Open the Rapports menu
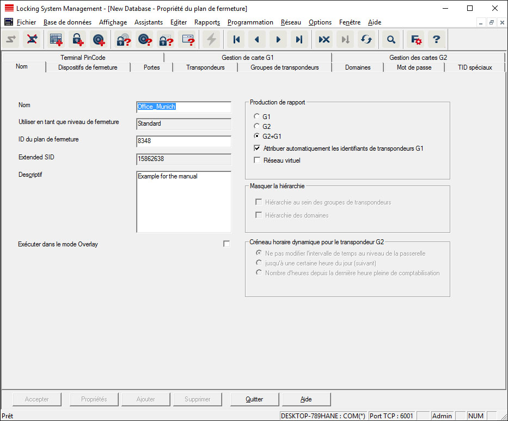The height and width of the screenshot is (421, 508). pos(207,22)
